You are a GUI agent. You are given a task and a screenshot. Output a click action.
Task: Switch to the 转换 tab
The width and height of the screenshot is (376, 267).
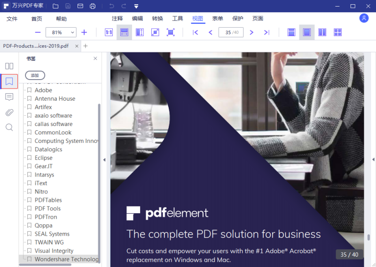point(157,18)
